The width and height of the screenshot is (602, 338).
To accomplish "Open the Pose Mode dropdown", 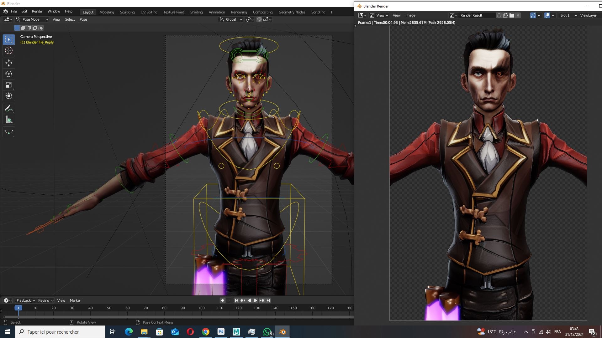I will click(x=32, y=19).
